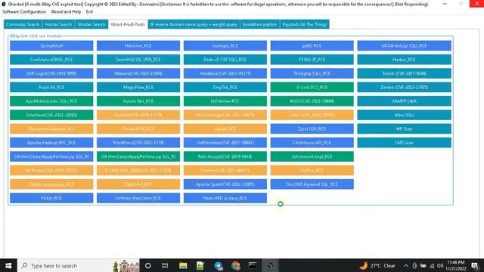The width and height of the screenshot is (484, 272).
Task: Click the Ruijie EG_RCE button
Action: (51, 88)
